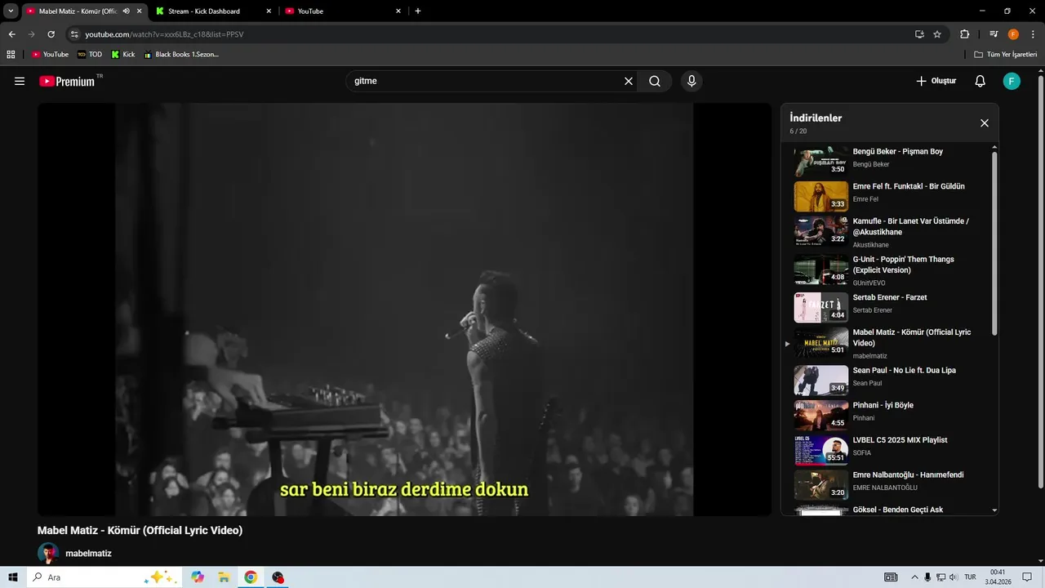Viewport: 1045px width, 588px height.
Task: Clear the search box with the X icon
Action: point(629,81)
